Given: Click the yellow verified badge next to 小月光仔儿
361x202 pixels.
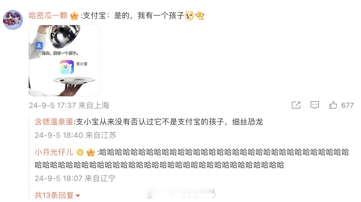Looking at the screenshot, I should click(80, 152).
